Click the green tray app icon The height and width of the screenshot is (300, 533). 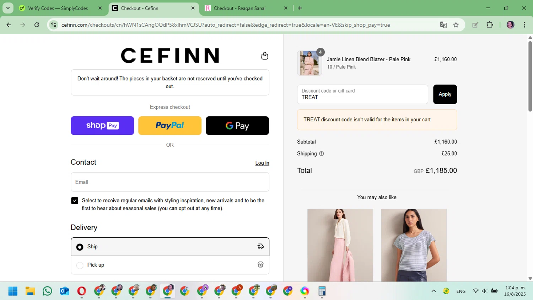[x=446, y=291]
